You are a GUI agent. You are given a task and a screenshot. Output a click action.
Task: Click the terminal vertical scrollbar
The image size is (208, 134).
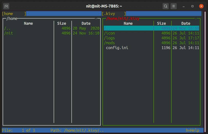click(x=205, y=71)
